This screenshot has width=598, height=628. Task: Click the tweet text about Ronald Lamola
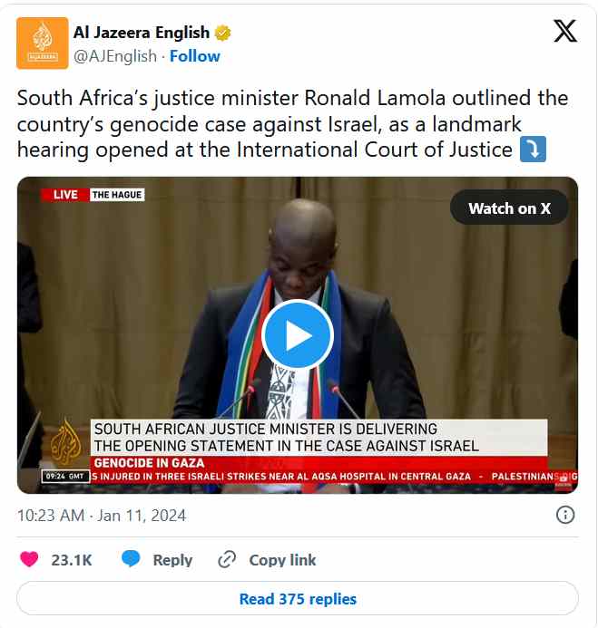click(292, 124)
